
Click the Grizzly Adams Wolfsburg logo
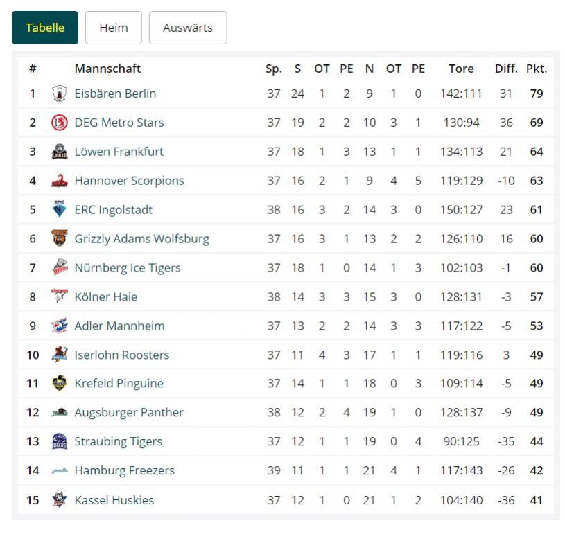click(60, 239)
